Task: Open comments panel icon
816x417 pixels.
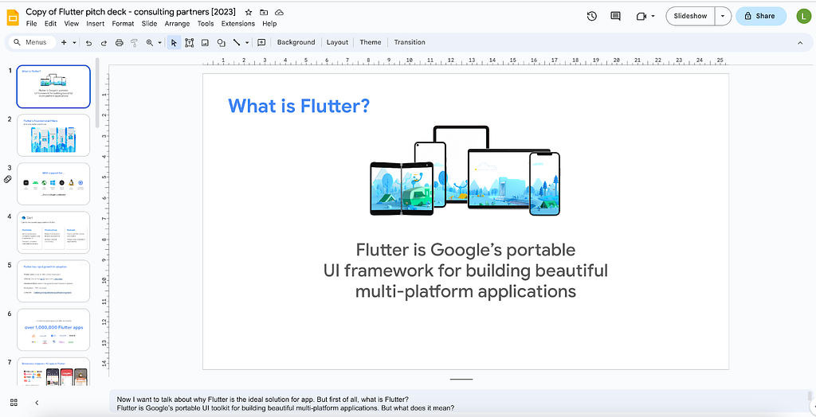Action: pos(616,16)
